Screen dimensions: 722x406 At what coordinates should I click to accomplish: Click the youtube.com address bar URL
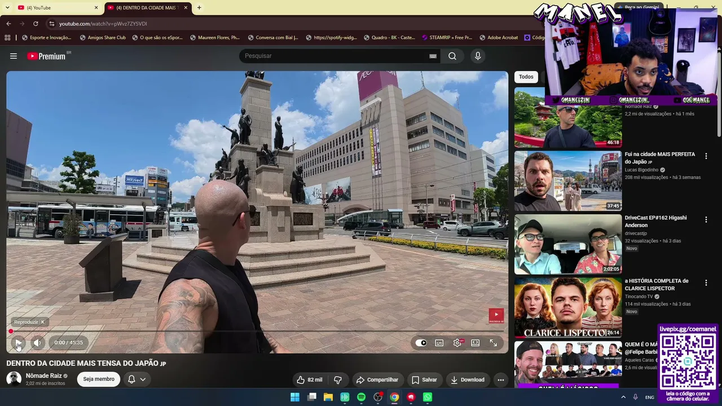coord(103,24)
